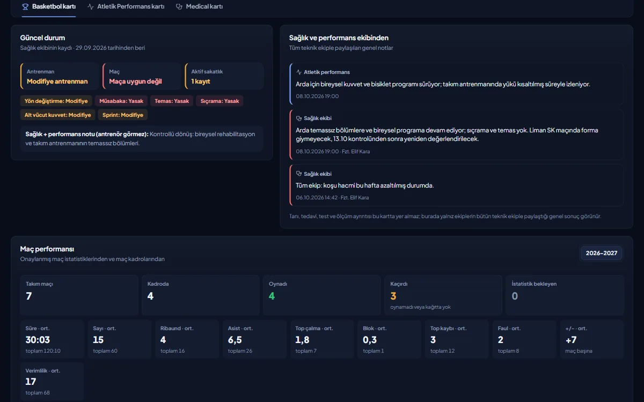Click the Sağlık ve performans ekibinden heading
The image size is (644, 402).
[x=339, y=38]
